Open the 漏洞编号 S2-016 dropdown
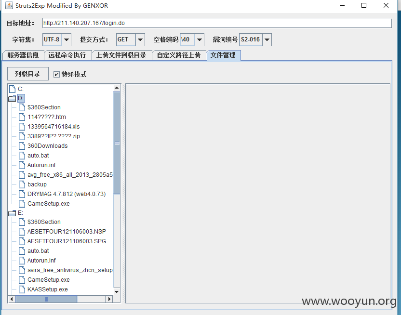 click(267, 39)
